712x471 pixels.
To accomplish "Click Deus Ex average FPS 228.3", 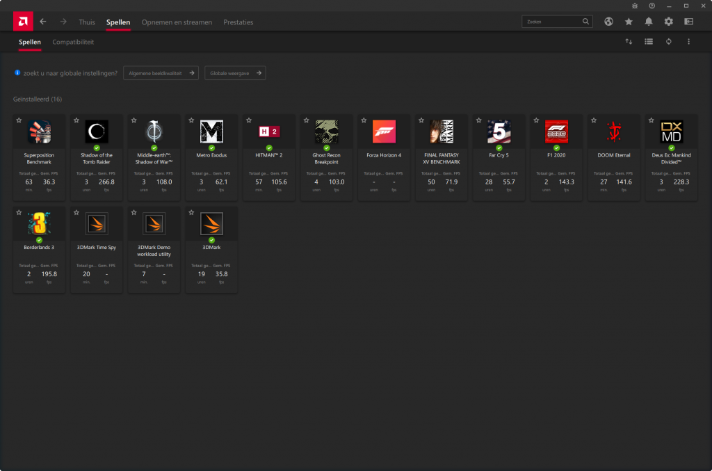I will click(681, 182).
